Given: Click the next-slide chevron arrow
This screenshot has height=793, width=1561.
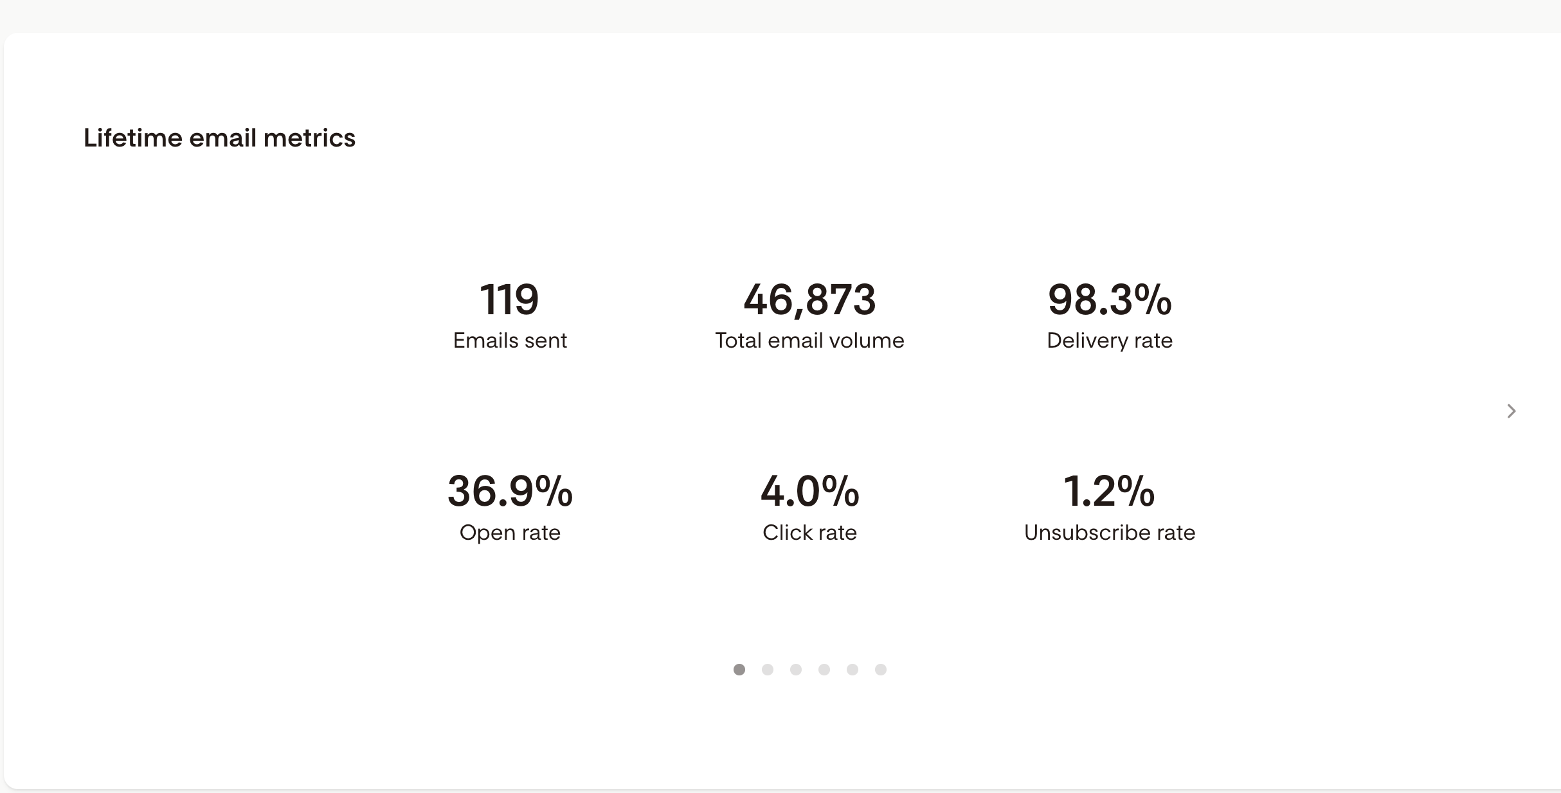Looking at the screenshot, I should 1511,411.
